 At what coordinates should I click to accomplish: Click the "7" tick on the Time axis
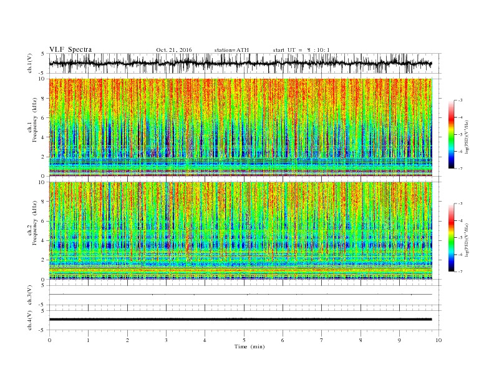[322, 340]
